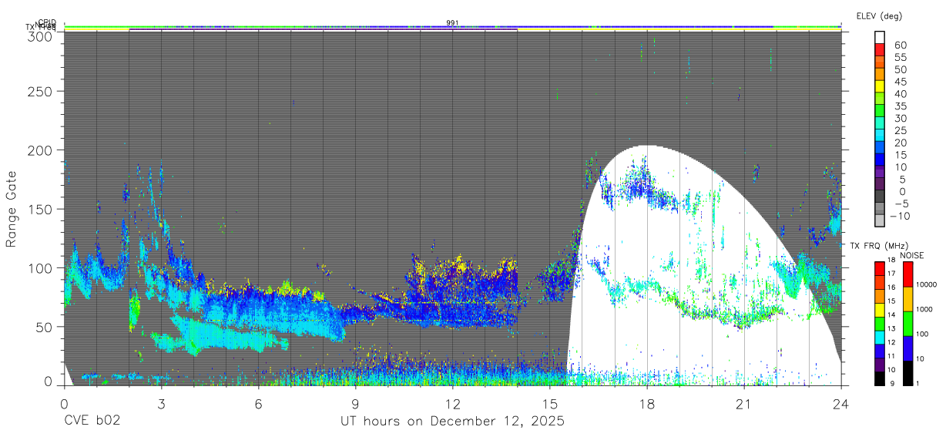Viewport: 946px width, 437px height.
Task: Click the ELEV (deg) colorbar title
Action: tap(879, 16)
